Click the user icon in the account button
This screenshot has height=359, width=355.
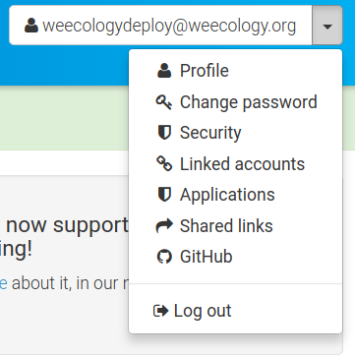point(31,26)
